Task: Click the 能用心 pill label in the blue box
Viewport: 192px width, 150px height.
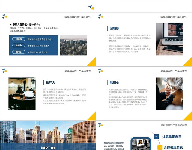Action: [19, 52]
